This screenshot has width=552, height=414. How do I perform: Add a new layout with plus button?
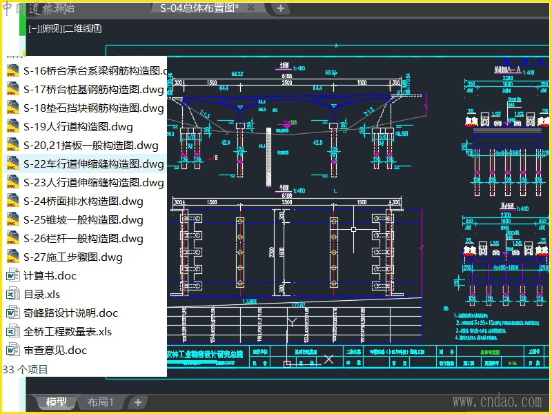[138, 402]
